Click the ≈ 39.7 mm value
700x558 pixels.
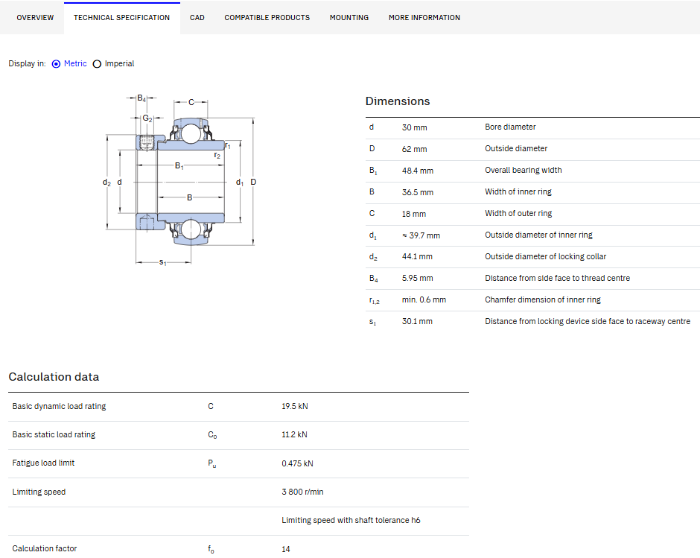pyautogui.click(x=421, y=235)
